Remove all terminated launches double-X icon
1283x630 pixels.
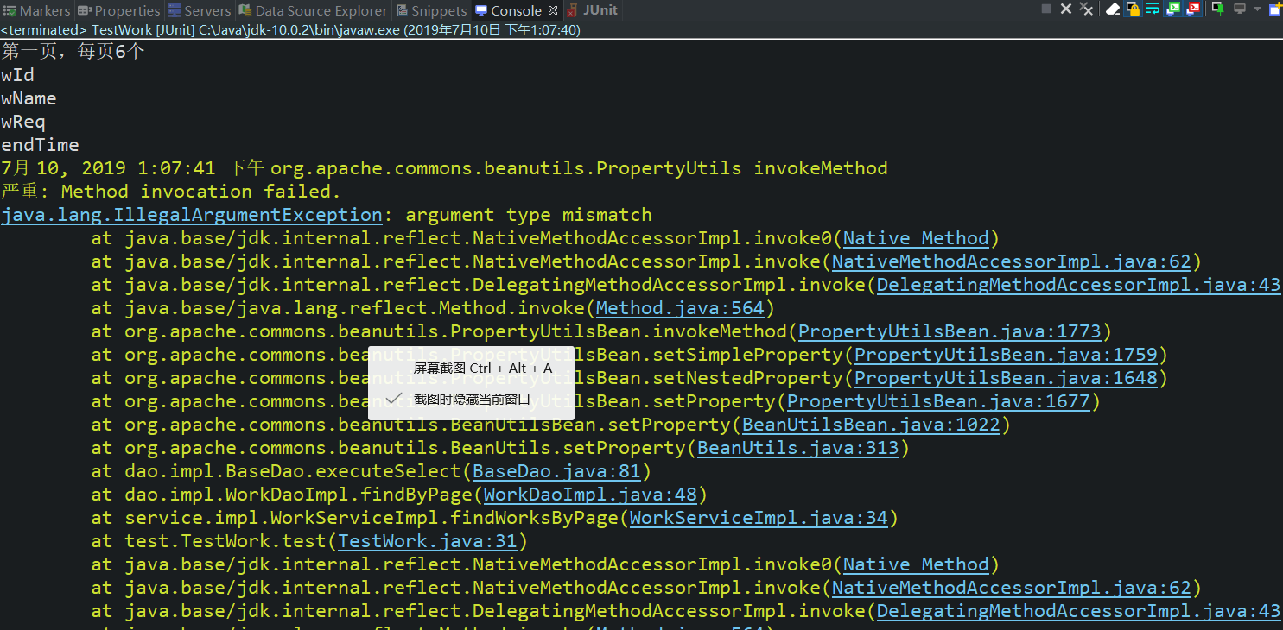click(1086, 9)
